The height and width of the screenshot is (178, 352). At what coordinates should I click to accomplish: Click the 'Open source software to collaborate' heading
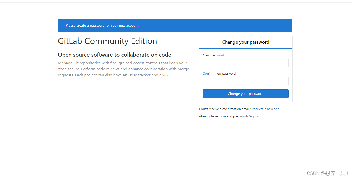[114, 55]
